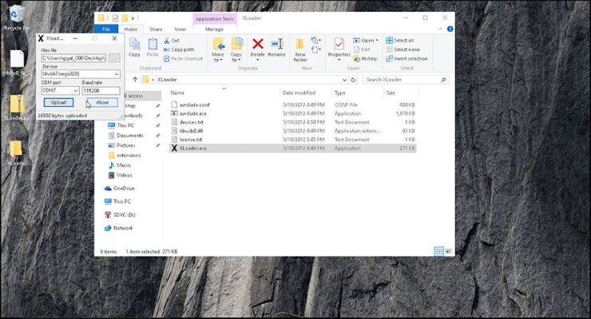The image size is (591, 319).
Task: Open the Recycle Bin desktop icon
Action: coord(16,18)
